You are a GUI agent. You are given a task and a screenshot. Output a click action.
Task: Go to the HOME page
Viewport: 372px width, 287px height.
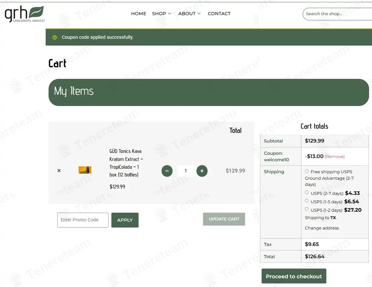tap(139, 14)
